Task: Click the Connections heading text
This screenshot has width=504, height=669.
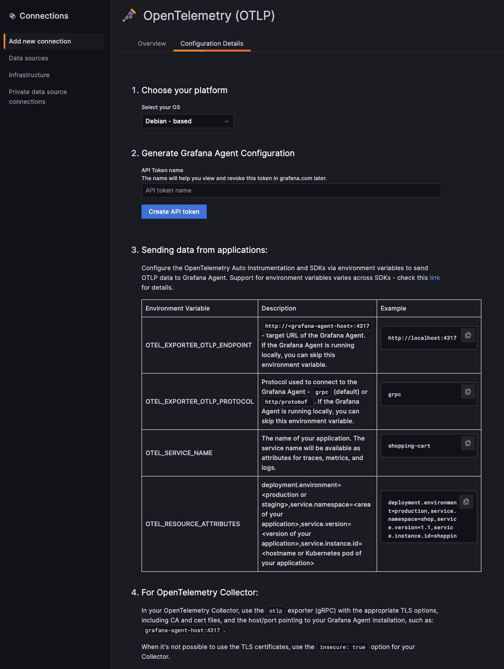Action: tap(44, 16)
